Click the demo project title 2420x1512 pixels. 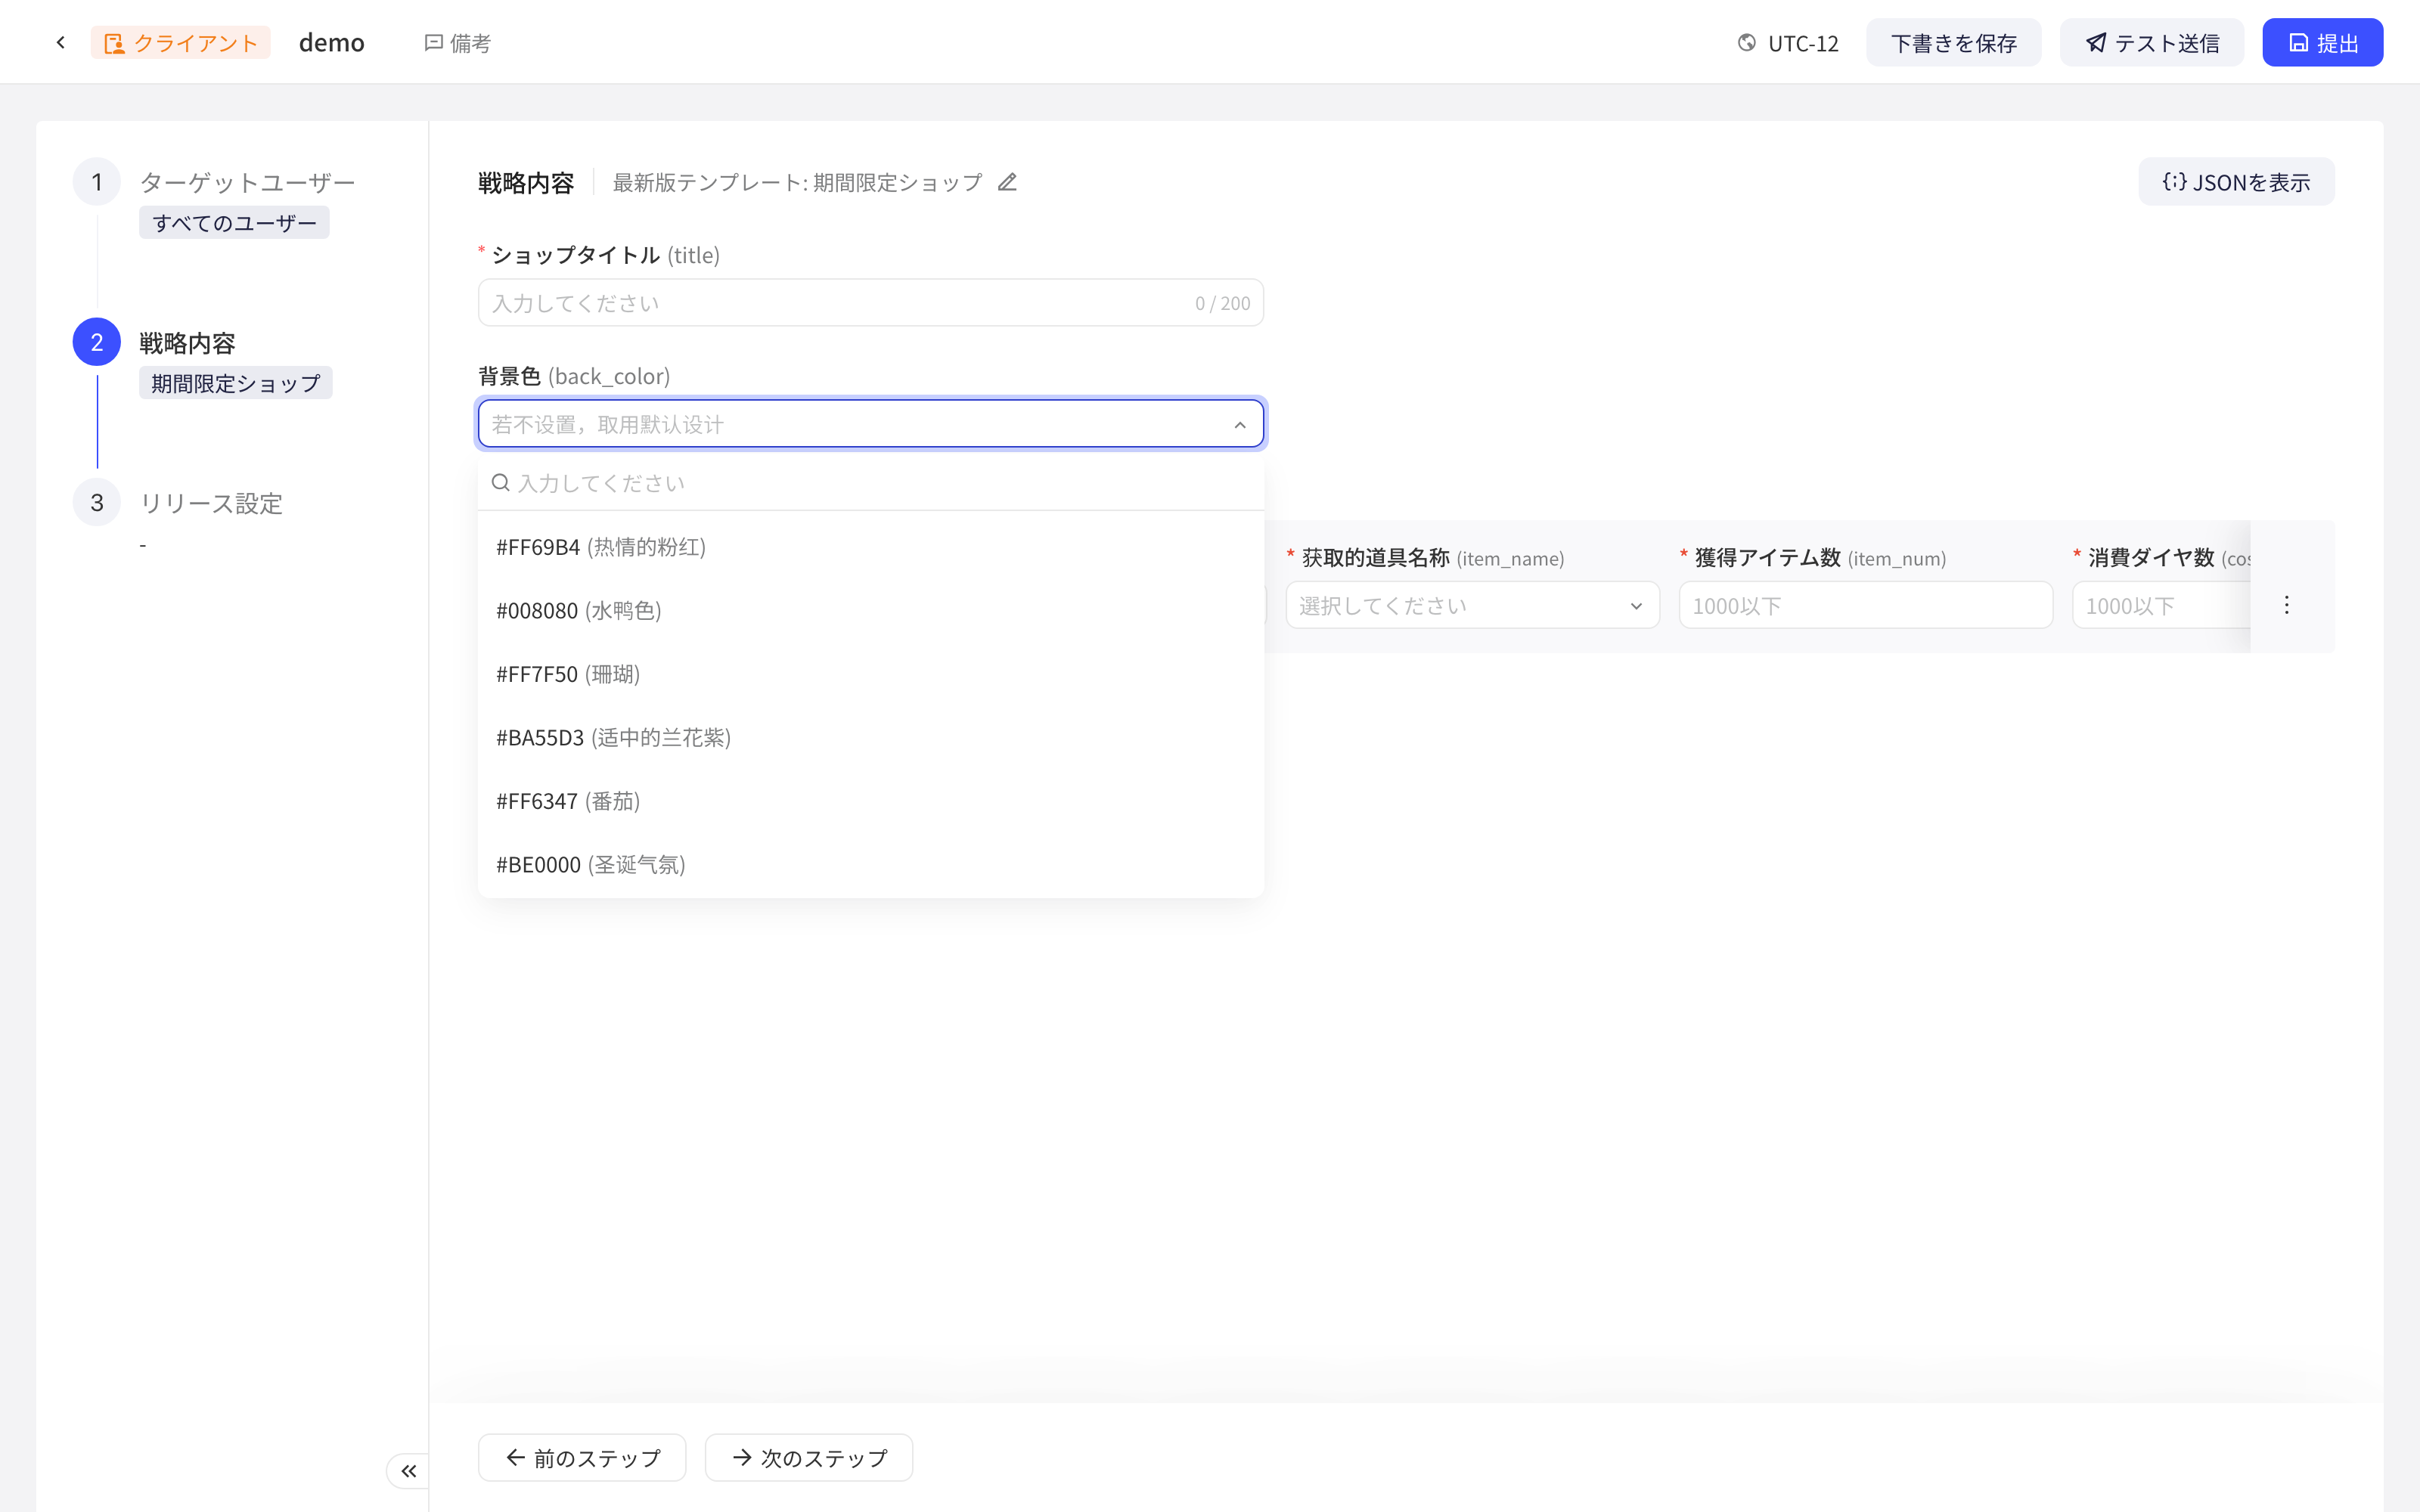click(331, 43)
